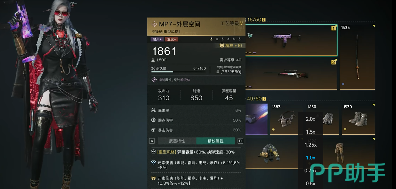
Task: Select the goggles equipment item
Action: point(257,119)
